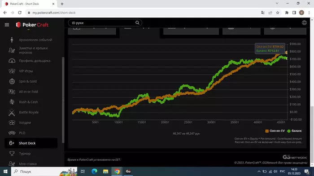Open the tab search dropdown arrow
Image resolution: width=314 pixels, height=176 pixels.
coord(277,4)
